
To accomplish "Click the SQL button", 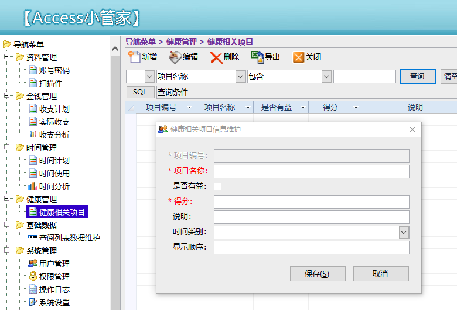I will [140, 92].
